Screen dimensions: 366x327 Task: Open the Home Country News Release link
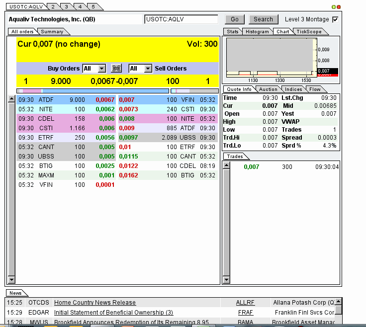[95, 303]
